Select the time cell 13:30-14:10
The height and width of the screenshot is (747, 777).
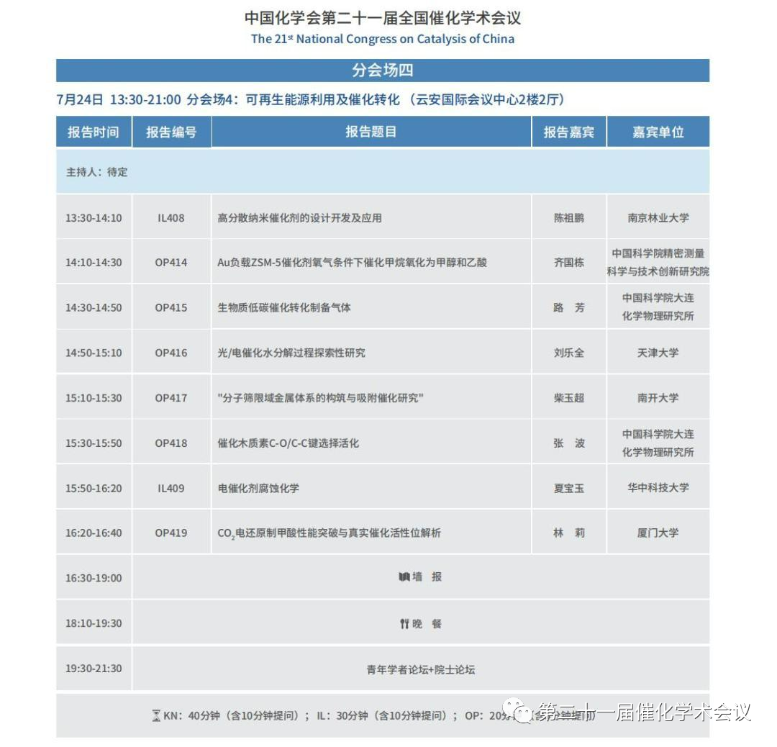(x=94, y=218)
